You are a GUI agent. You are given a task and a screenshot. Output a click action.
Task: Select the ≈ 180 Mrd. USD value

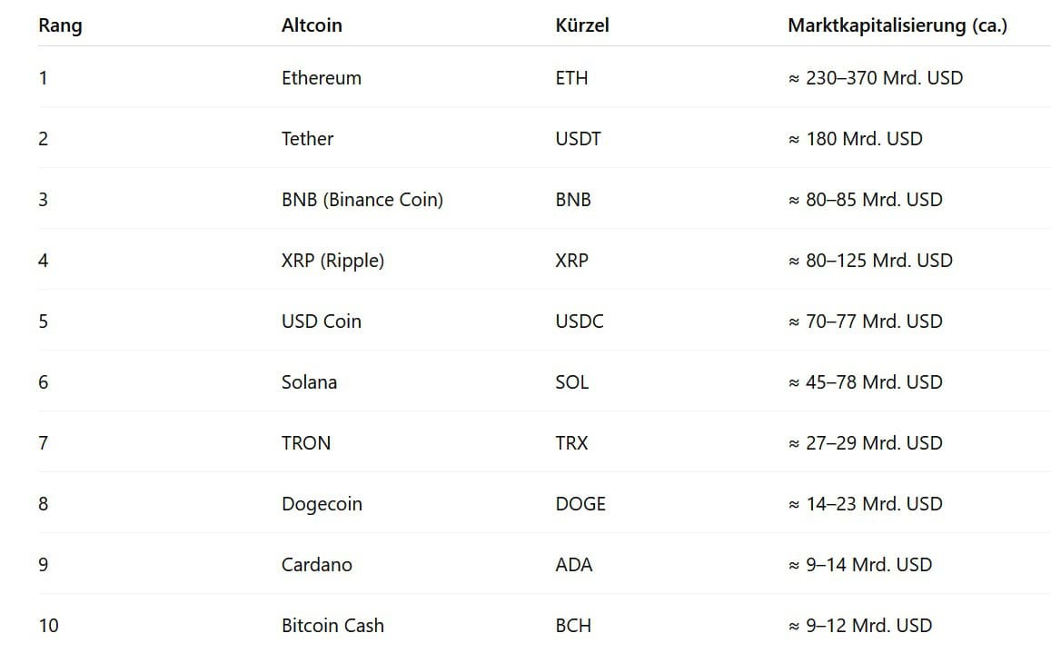point(856,139)
